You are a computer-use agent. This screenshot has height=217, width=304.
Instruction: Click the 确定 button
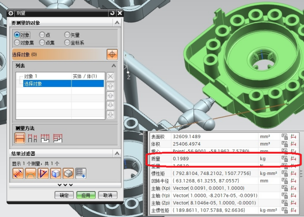click(x=64, y=195)
